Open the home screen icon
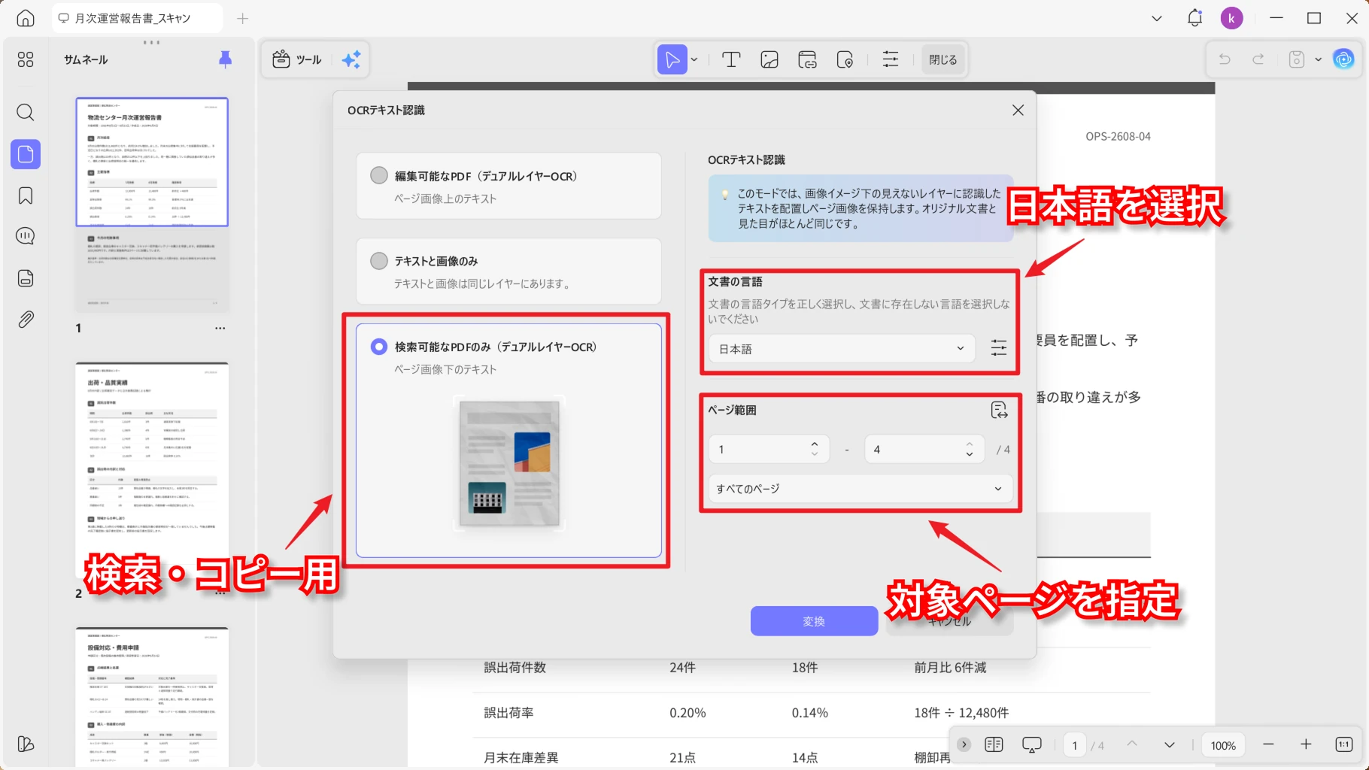1369x770 pixels. [26, 18]
